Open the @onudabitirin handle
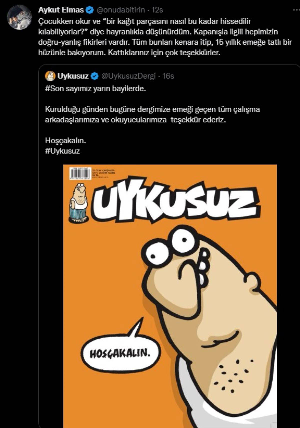Viewport: 300px width, 428px height. point(121,10)
